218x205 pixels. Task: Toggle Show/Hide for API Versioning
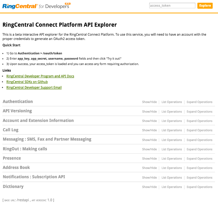149,112
